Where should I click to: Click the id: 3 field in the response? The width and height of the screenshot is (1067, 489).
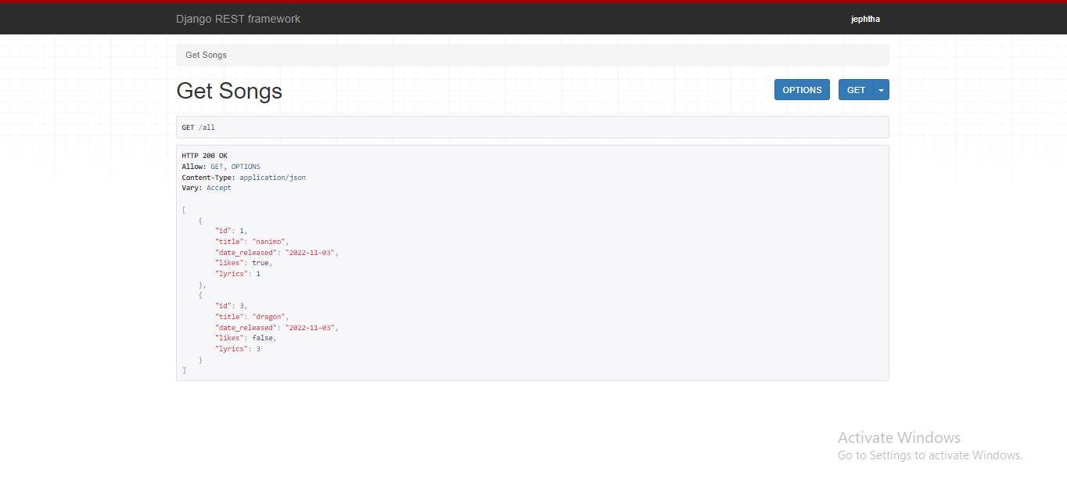[232, 305]
